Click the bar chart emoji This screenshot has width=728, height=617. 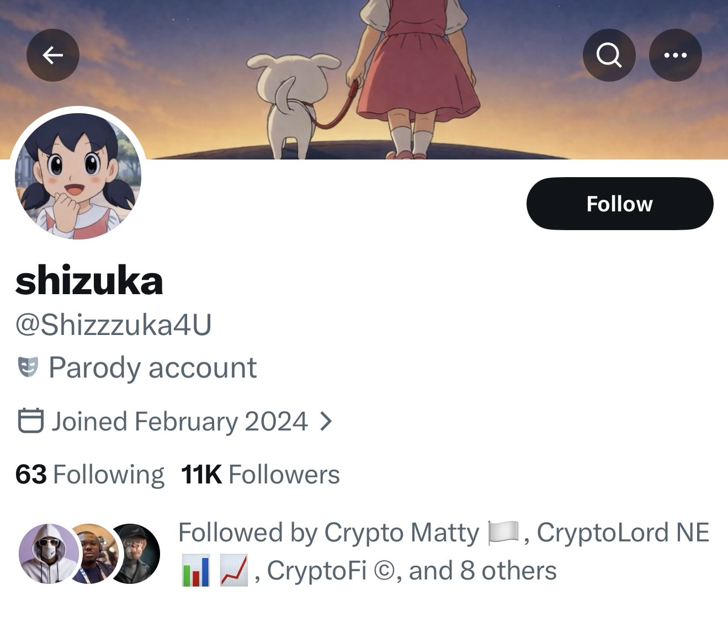pos(195,571)
